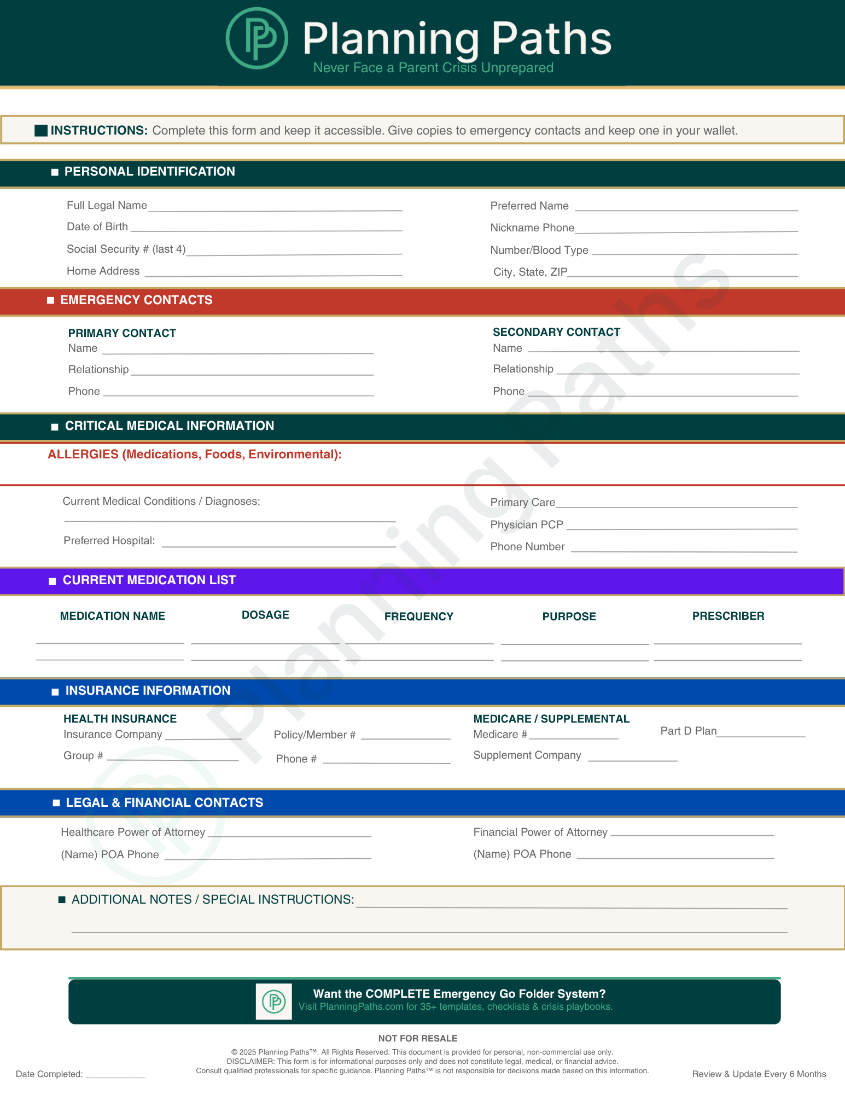Click the Home Address field
This screenshot has height=1094, width=845.
(273, 271)
